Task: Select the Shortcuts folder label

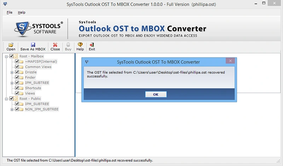Action: [x=33, y=88]
